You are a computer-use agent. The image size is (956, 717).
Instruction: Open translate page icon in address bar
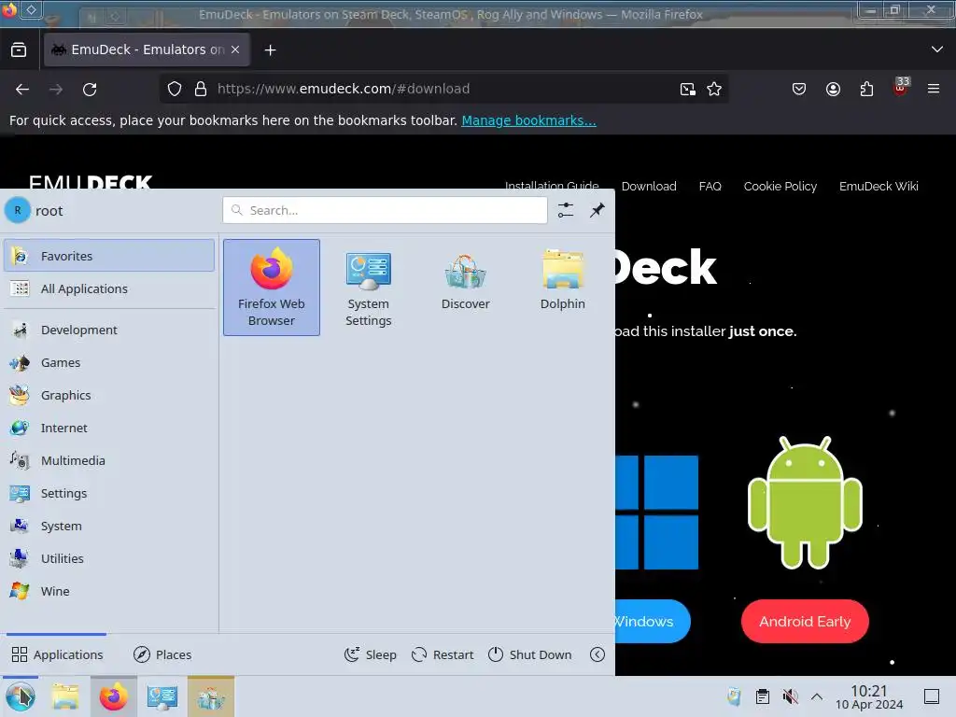pyautogui.click(x=688, y=89)
